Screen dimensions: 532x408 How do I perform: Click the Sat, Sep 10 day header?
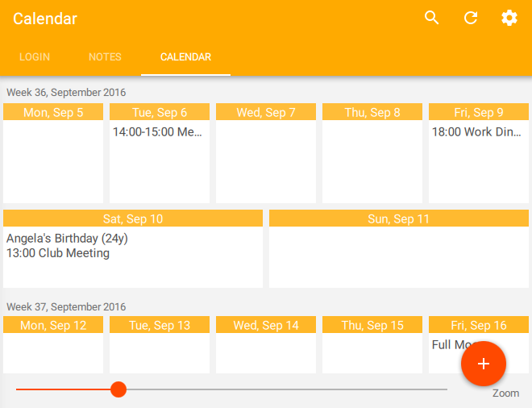[133, 219]
